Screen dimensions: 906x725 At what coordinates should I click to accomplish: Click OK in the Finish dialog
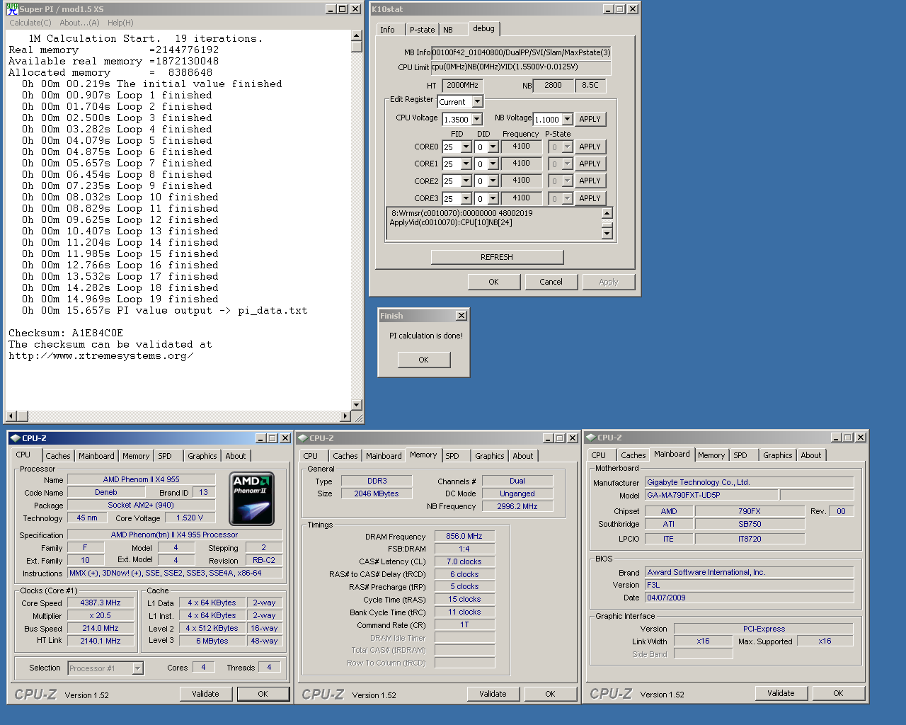[423, 360]
